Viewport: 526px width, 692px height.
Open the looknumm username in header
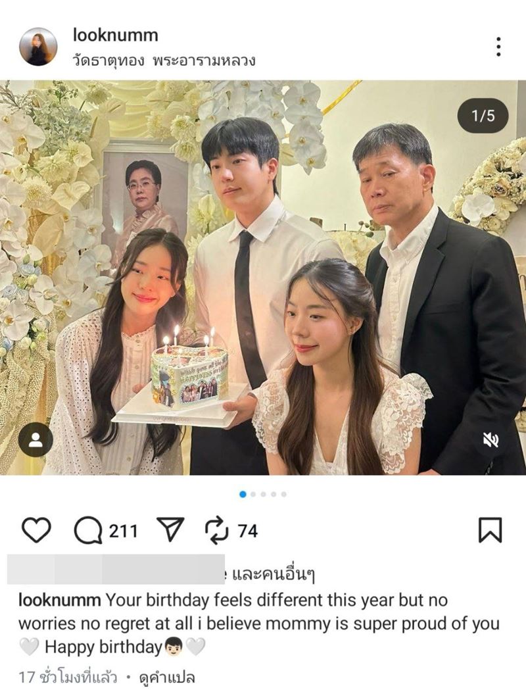[116, 36]
